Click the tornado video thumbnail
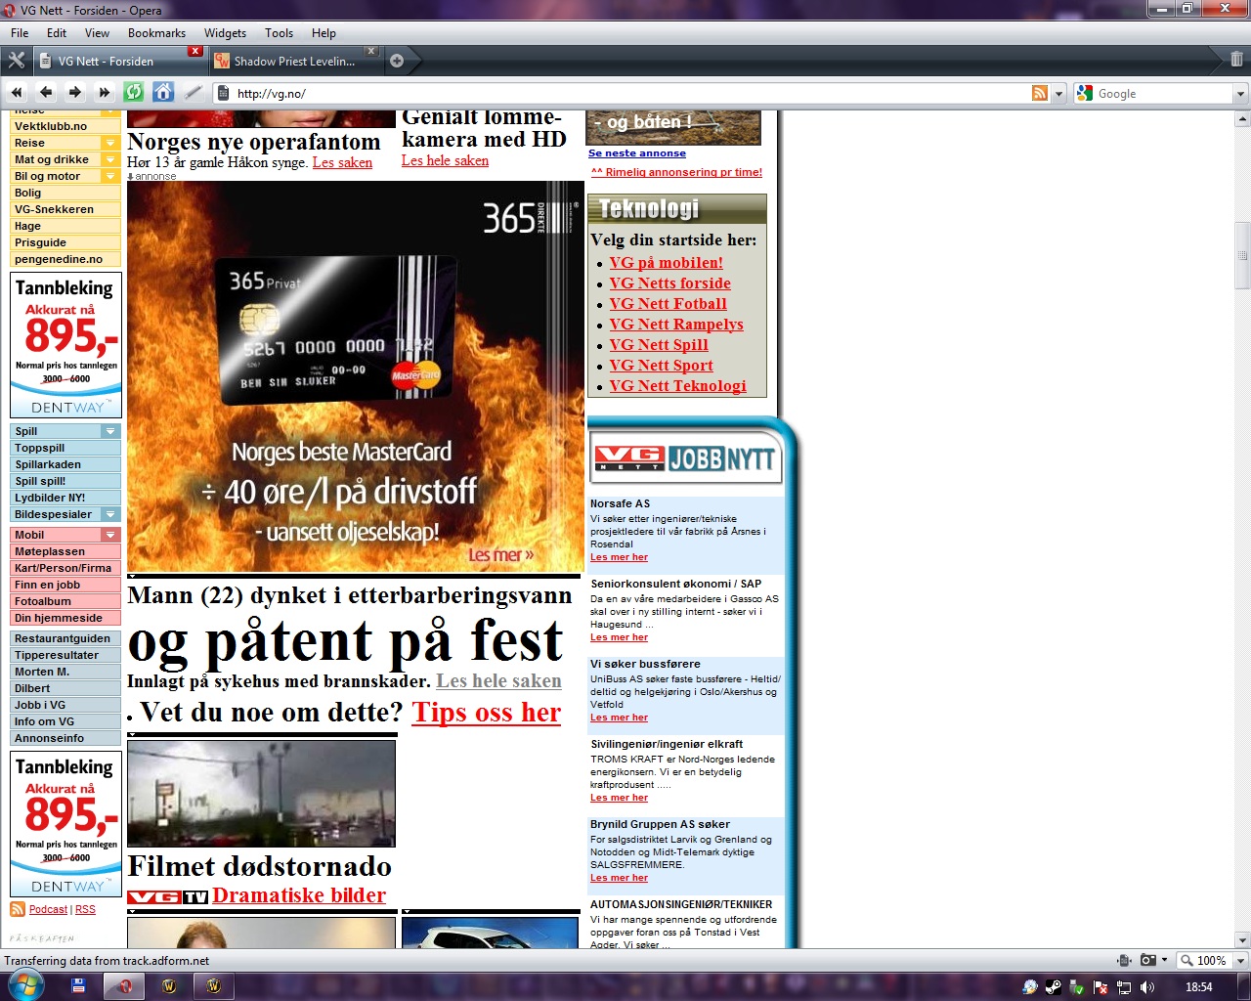The height and width of the screenshot is (1001, 1251). coord(261,793)
